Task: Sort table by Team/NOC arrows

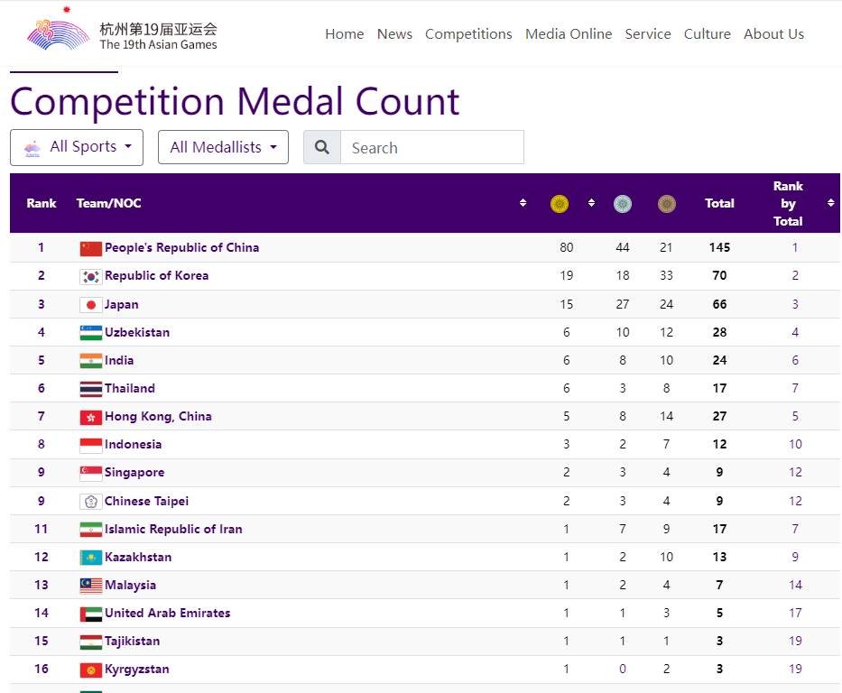Action: click(523, 203)
